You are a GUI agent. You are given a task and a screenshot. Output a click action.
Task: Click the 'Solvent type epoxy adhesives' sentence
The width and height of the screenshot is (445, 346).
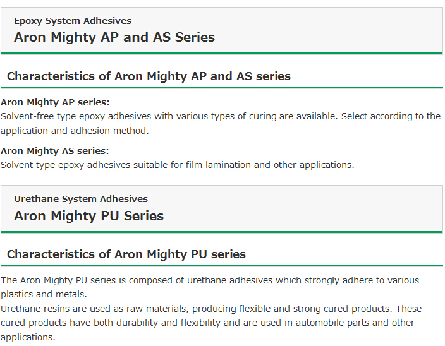tap(178, 165)
